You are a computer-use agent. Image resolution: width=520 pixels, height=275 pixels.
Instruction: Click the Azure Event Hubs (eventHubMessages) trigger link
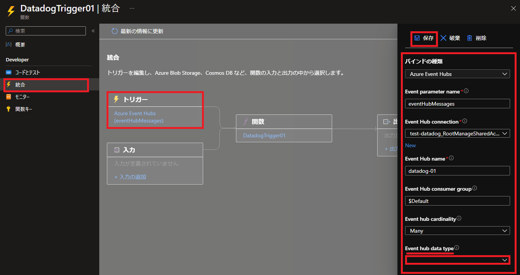point(139,117)
